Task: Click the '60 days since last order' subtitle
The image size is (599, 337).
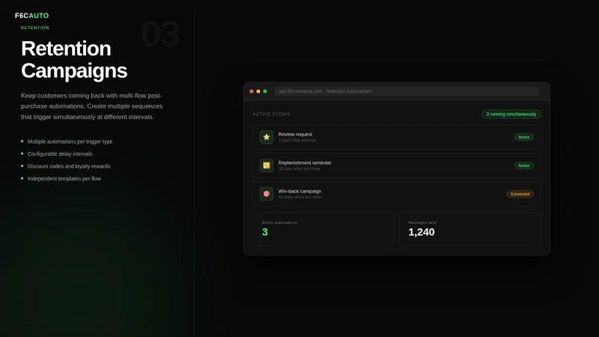Action: 300,197
